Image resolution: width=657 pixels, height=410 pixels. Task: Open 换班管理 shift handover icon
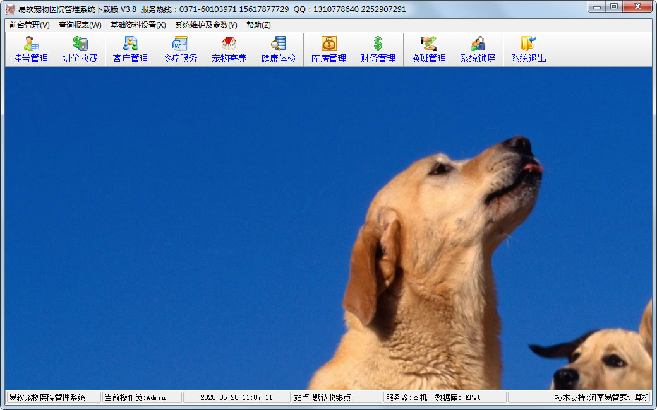(x=428, y=50)
